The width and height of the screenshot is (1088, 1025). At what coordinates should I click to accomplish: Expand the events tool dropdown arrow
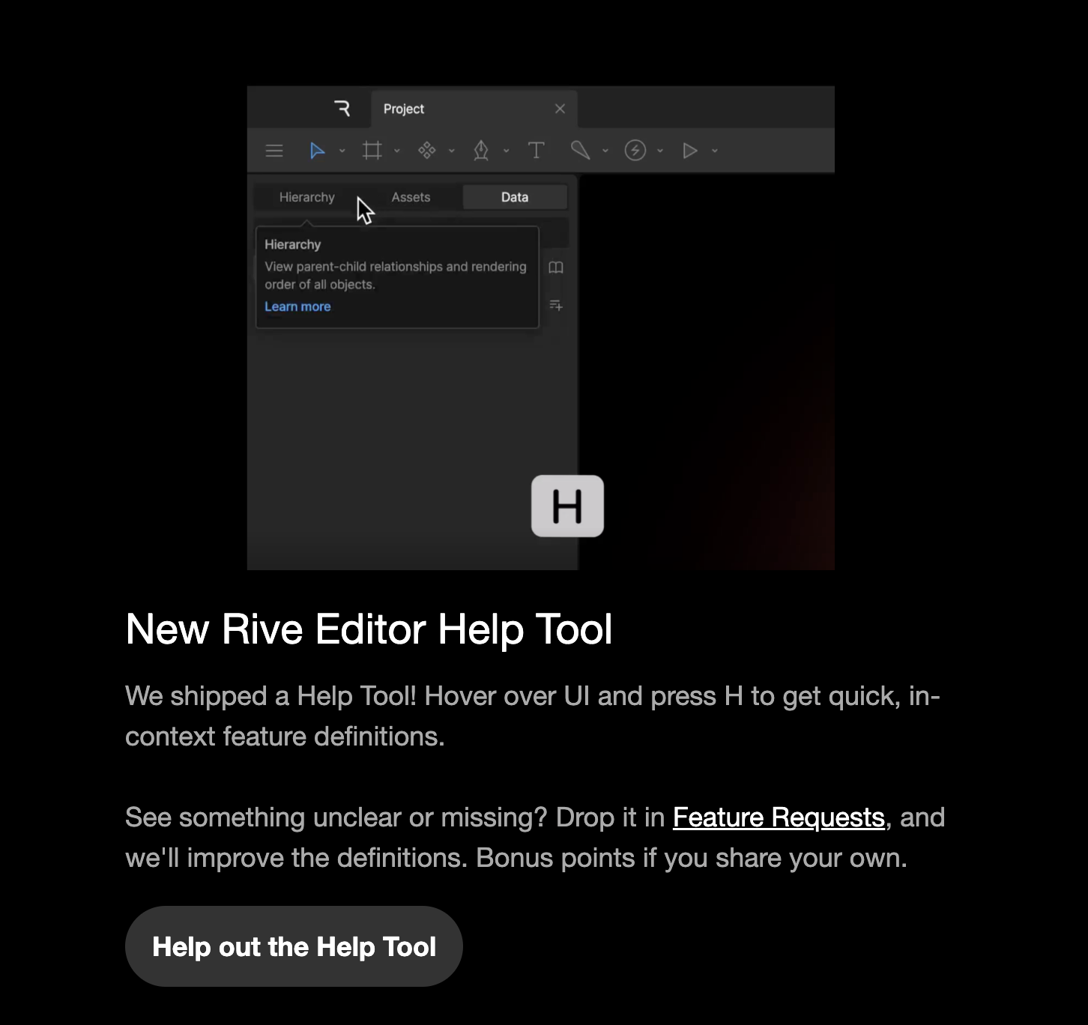660,151
